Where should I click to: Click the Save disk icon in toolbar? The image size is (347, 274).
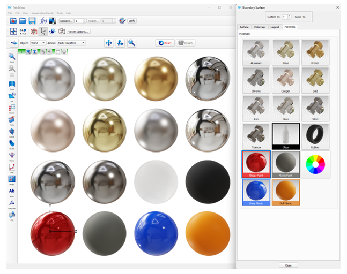32,20
